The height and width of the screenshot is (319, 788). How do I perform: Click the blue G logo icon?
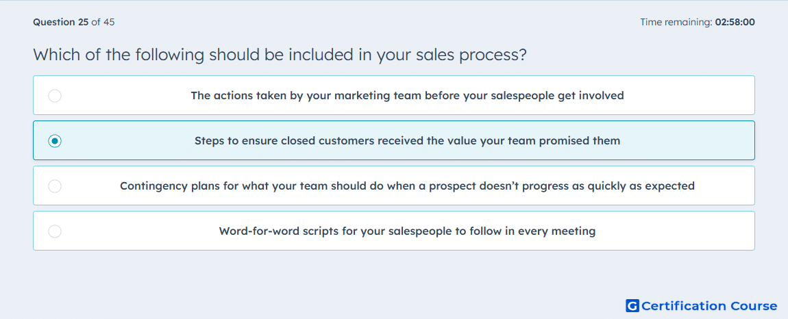(632, 306)
